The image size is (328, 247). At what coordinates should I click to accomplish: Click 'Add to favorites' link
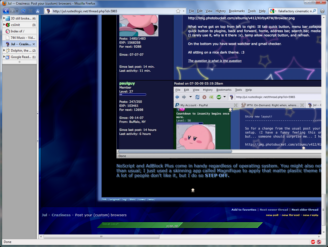coord(244,210)
